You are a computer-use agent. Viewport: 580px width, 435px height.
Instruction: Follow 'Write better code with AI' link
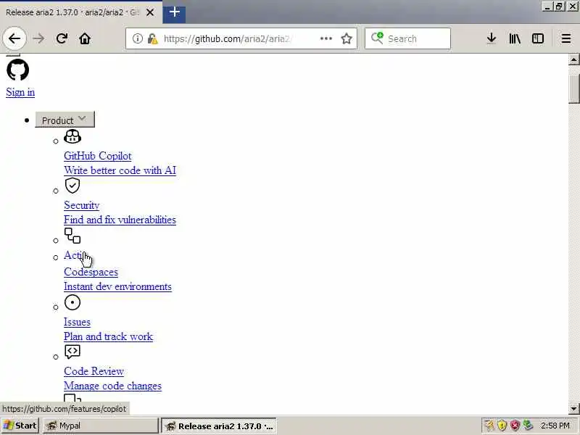[120, 170]
